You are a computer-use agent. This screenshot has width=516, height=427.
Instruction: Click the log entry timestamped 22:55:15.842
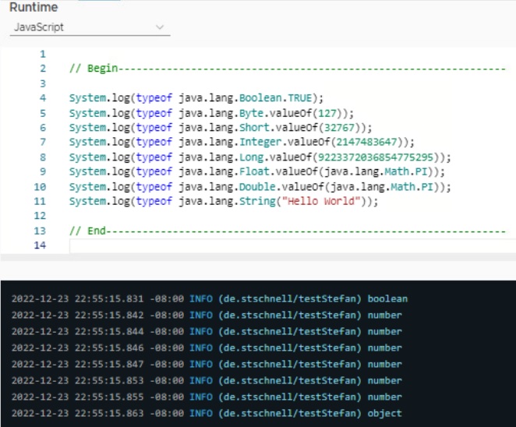[207, 315]
